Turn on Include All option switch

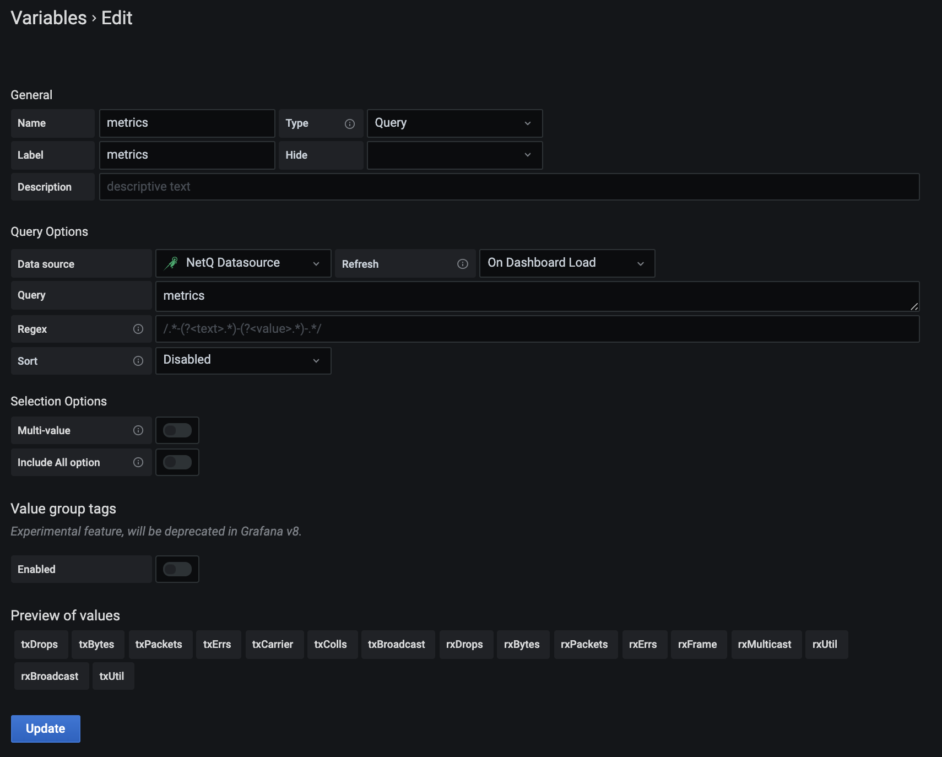click(x=177, y=462)
